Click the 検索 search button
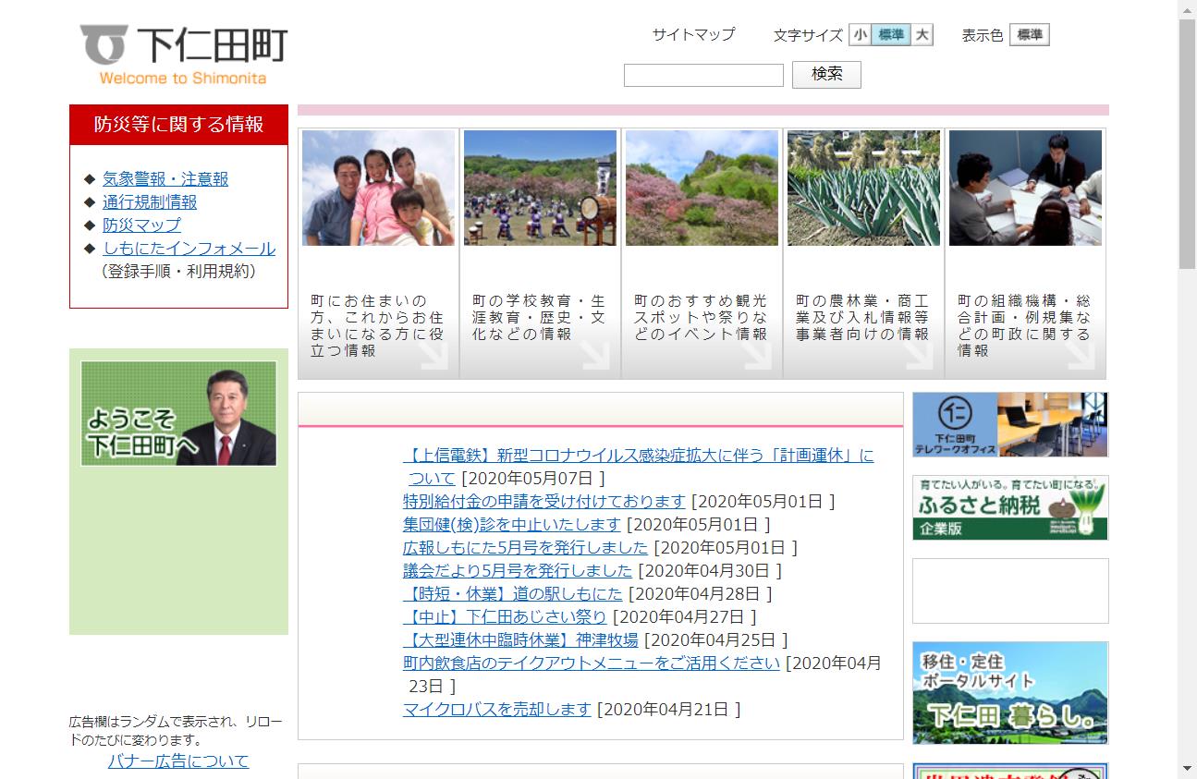 [x=825, y=75]
